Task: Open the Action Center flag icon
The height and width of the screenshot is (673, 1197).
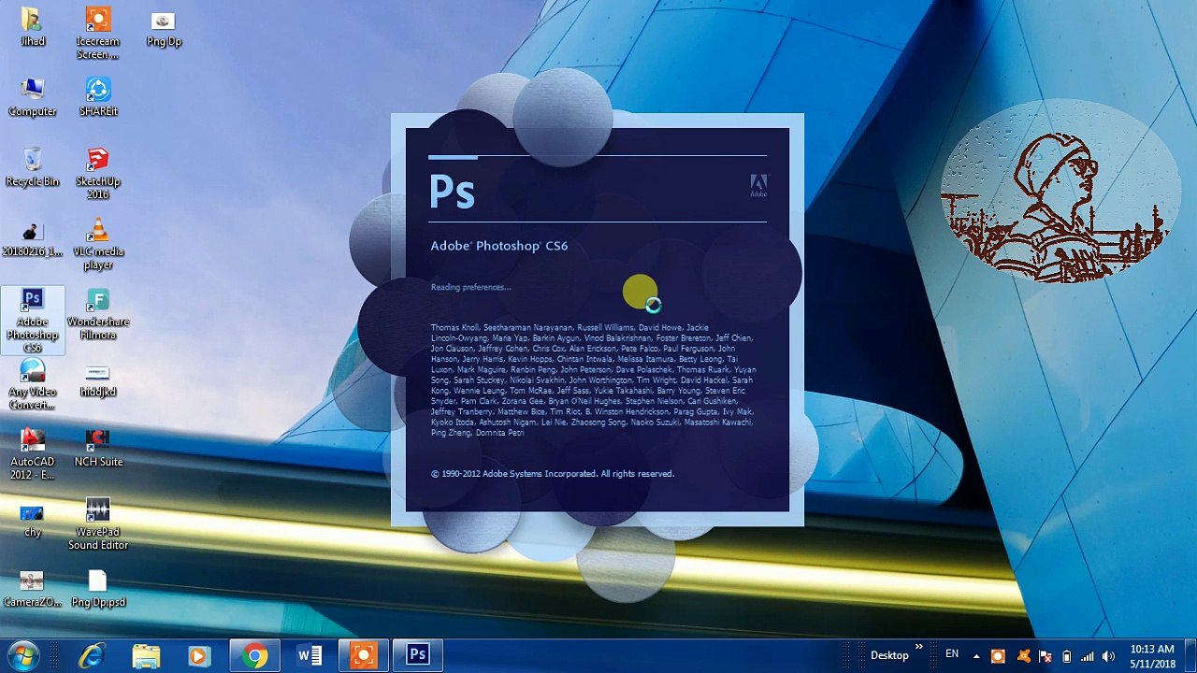Action: [x=1045, y=656]
